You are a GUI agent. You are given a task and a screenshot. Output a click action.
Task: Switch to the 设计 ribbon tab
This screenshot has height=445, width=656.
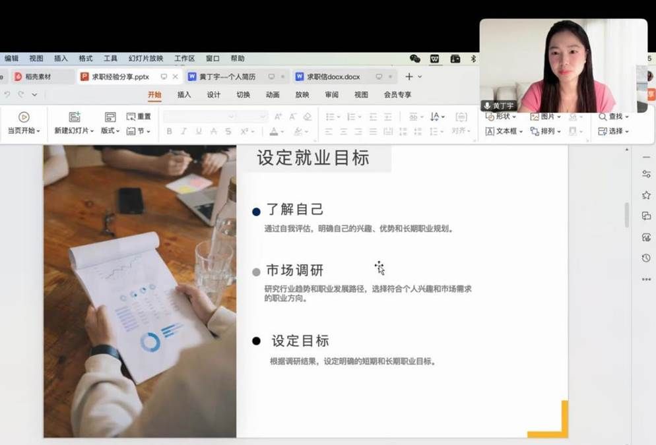point(214,95)
